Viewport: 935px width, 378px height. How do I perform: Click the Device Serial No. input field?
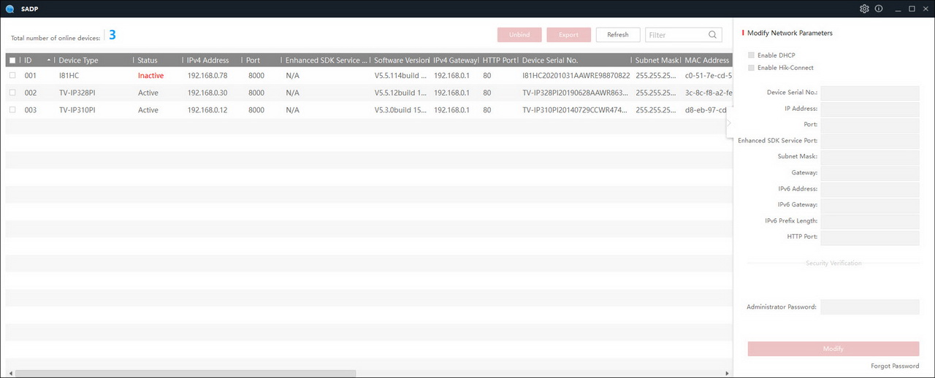[870, 93]
